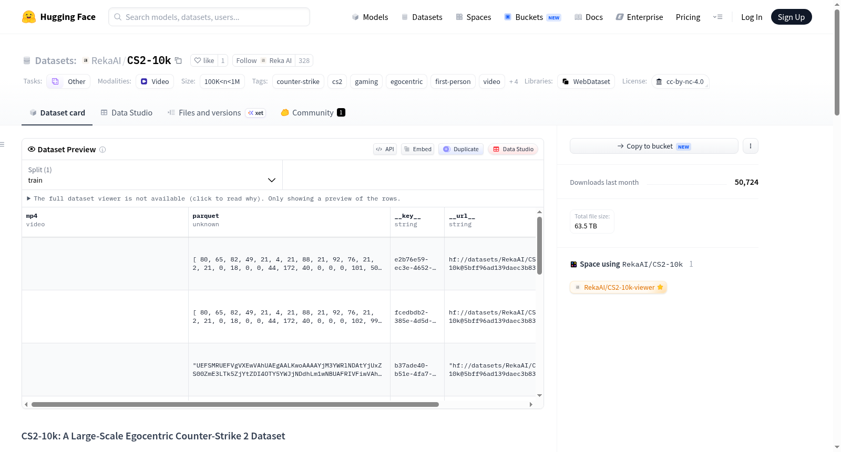Switch to the Data Studio tab

click(x=127, y=112)
